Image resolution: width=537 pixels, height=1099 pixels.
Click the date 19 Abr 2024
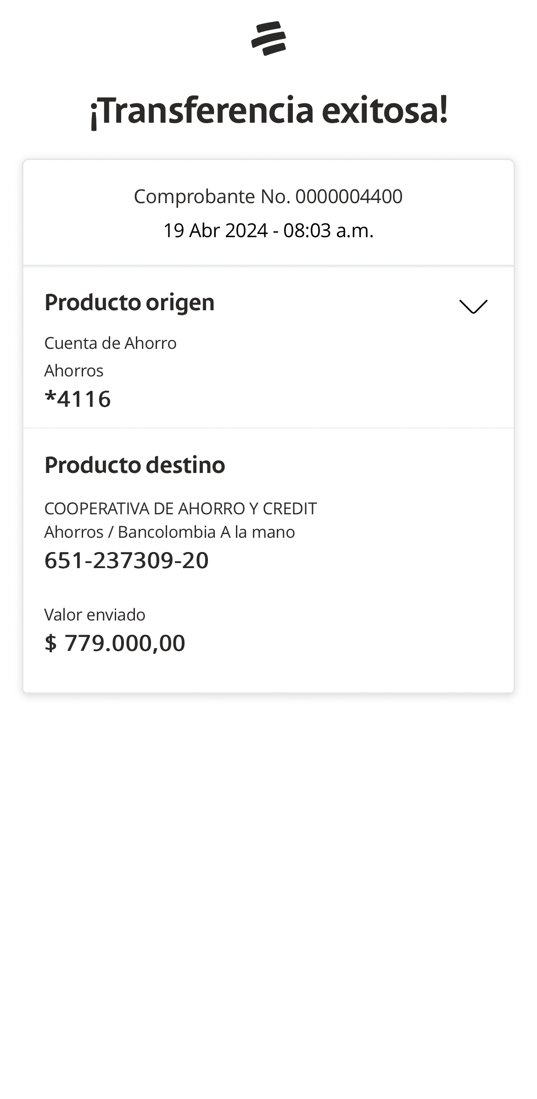coord(215,231)
